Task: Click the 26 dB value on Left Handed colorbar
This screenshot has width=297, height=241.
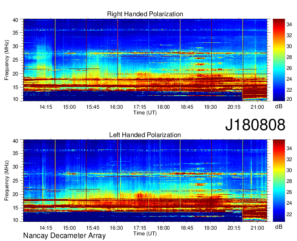Action: pyautogui.click(x=289, y=193)
